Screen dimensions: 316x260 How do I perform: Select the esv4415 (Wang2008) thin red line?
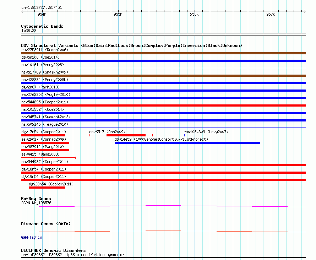click(x=48, y=158)
